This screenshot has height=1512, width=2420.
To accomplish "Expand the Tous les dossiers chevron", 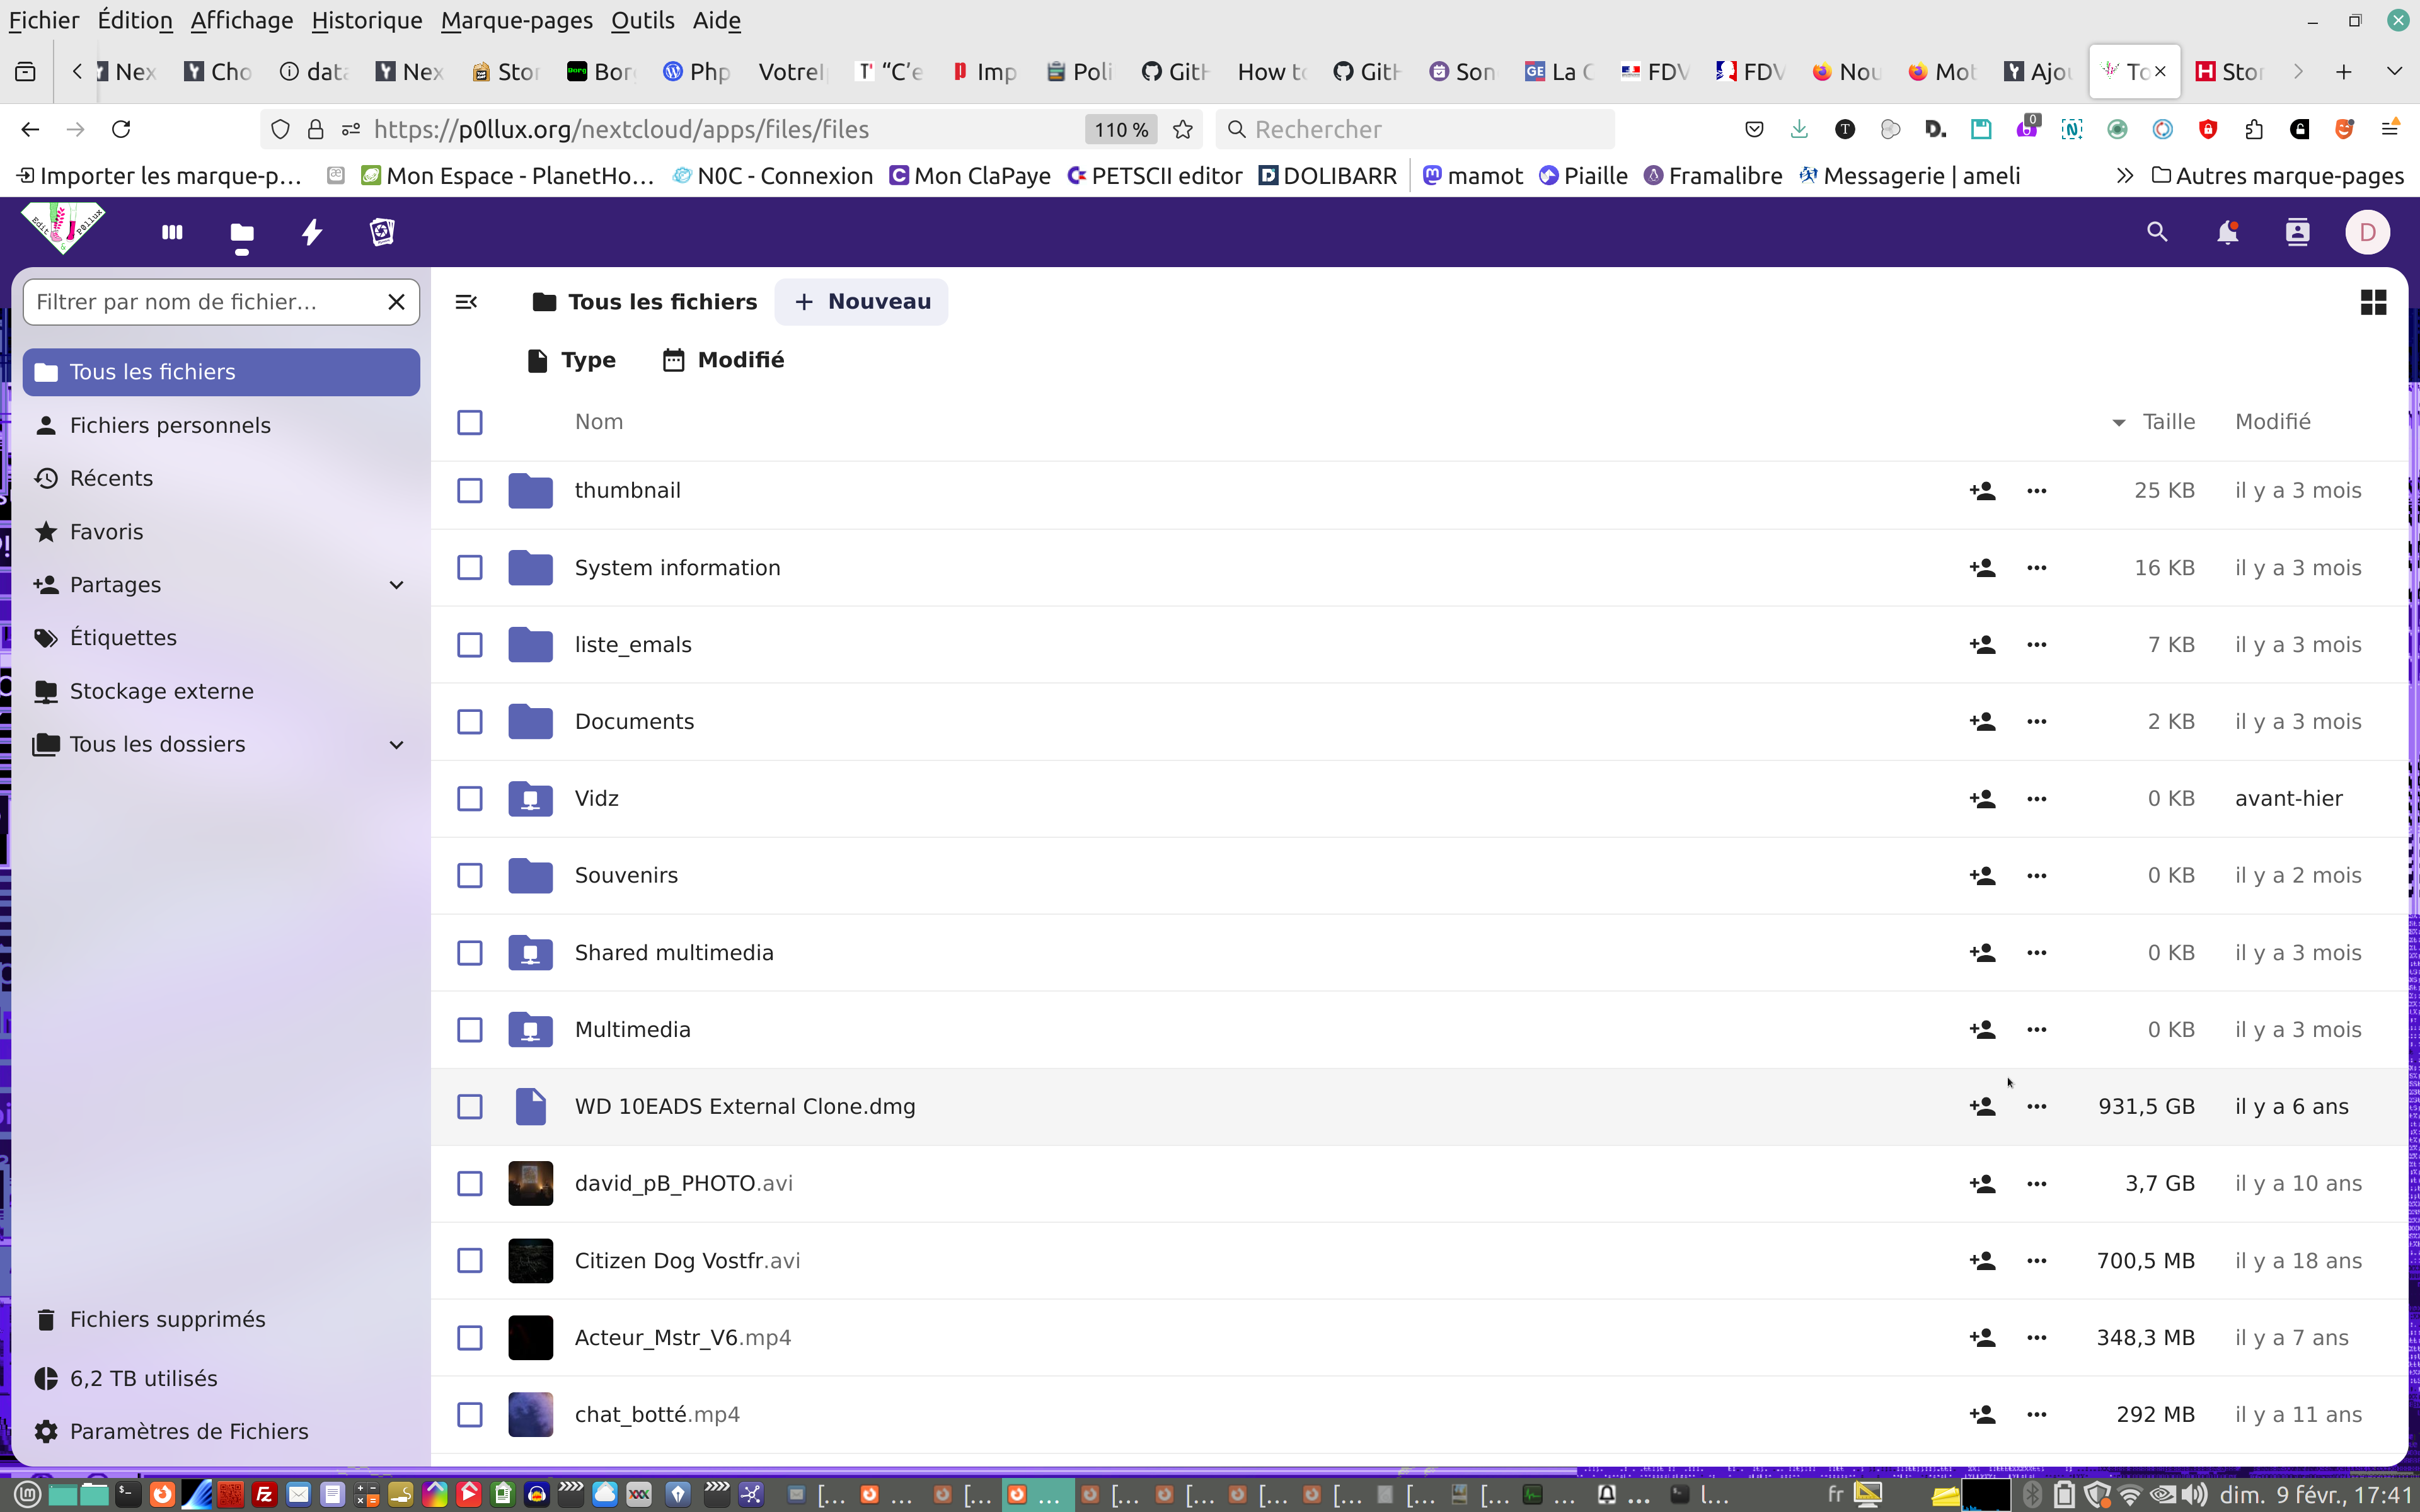I will 396,745.
